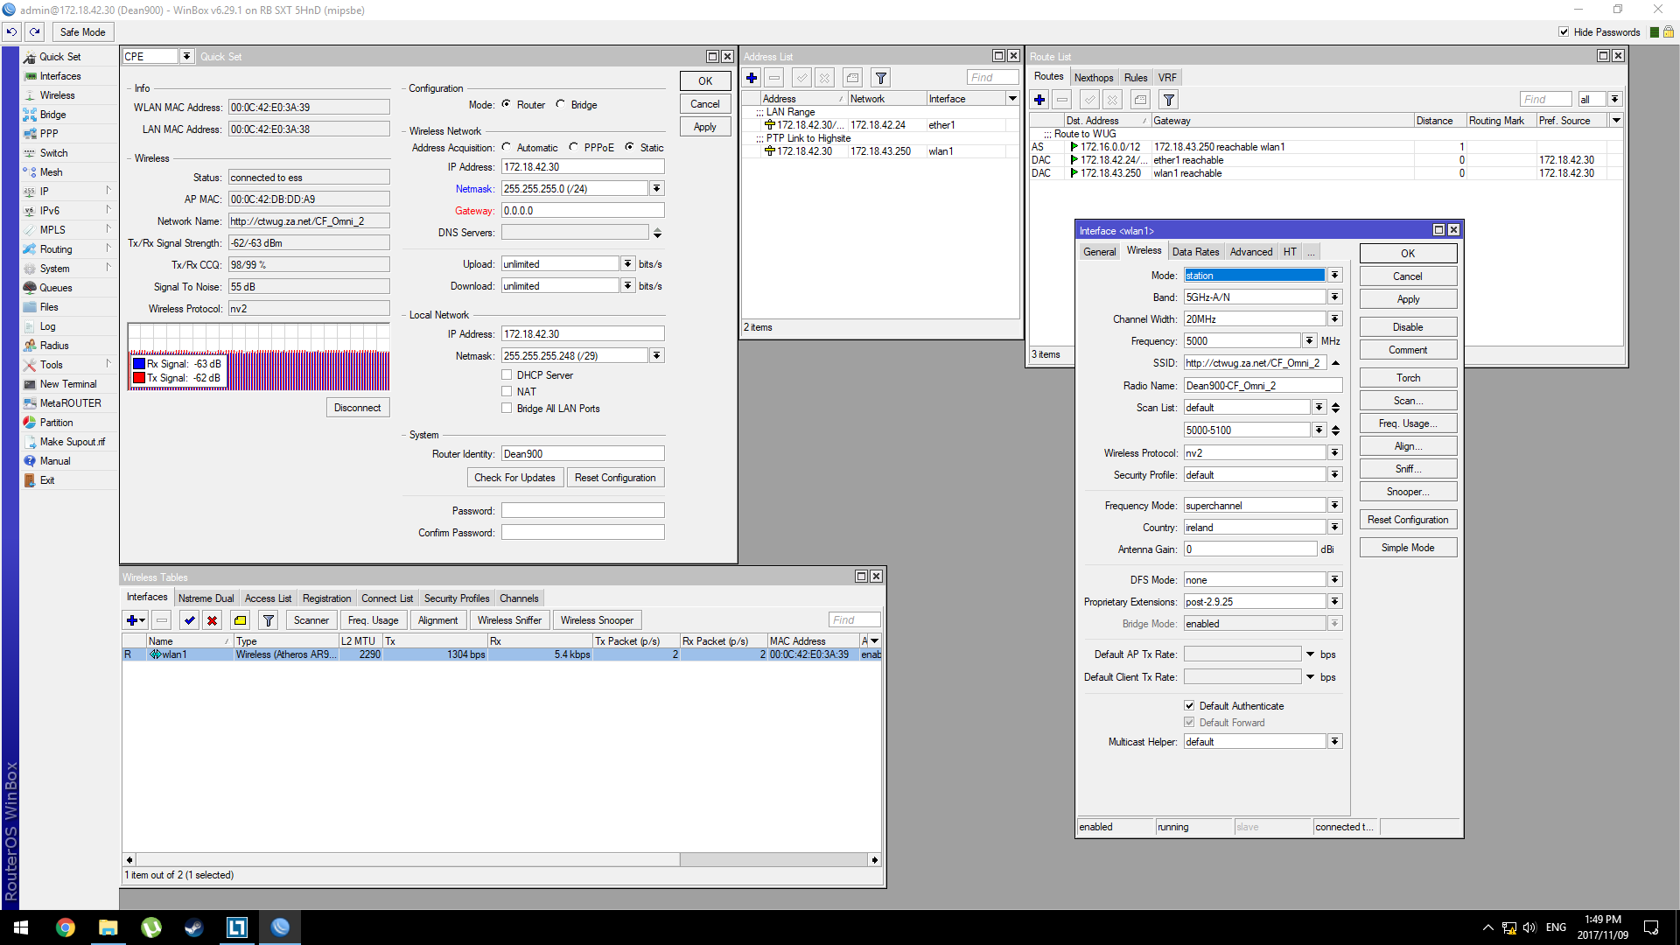Click the red X disable icon in Wireless Tables

[212, 620]
